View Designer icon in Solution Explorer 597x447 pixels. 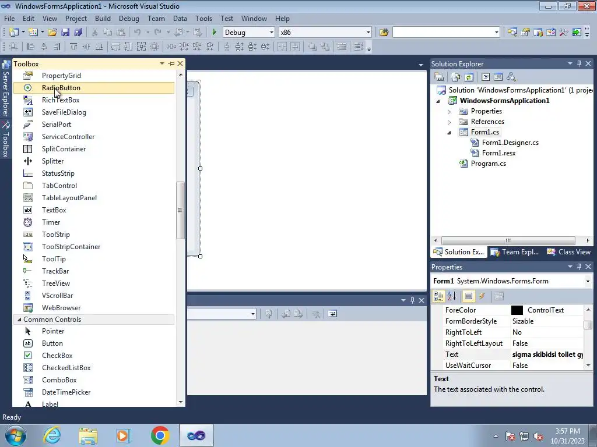pyautogui.click(x=498, y=77)
